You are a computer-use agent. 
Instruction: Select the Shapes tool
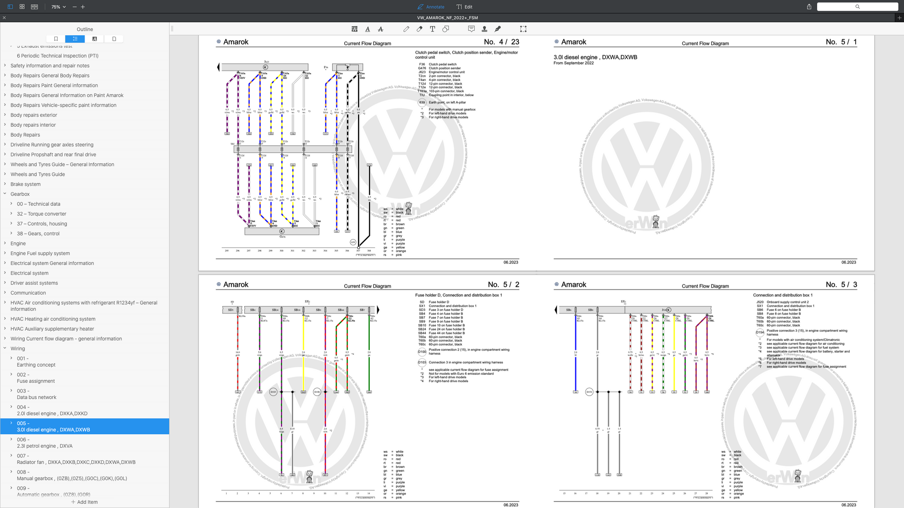pos(445,29)
